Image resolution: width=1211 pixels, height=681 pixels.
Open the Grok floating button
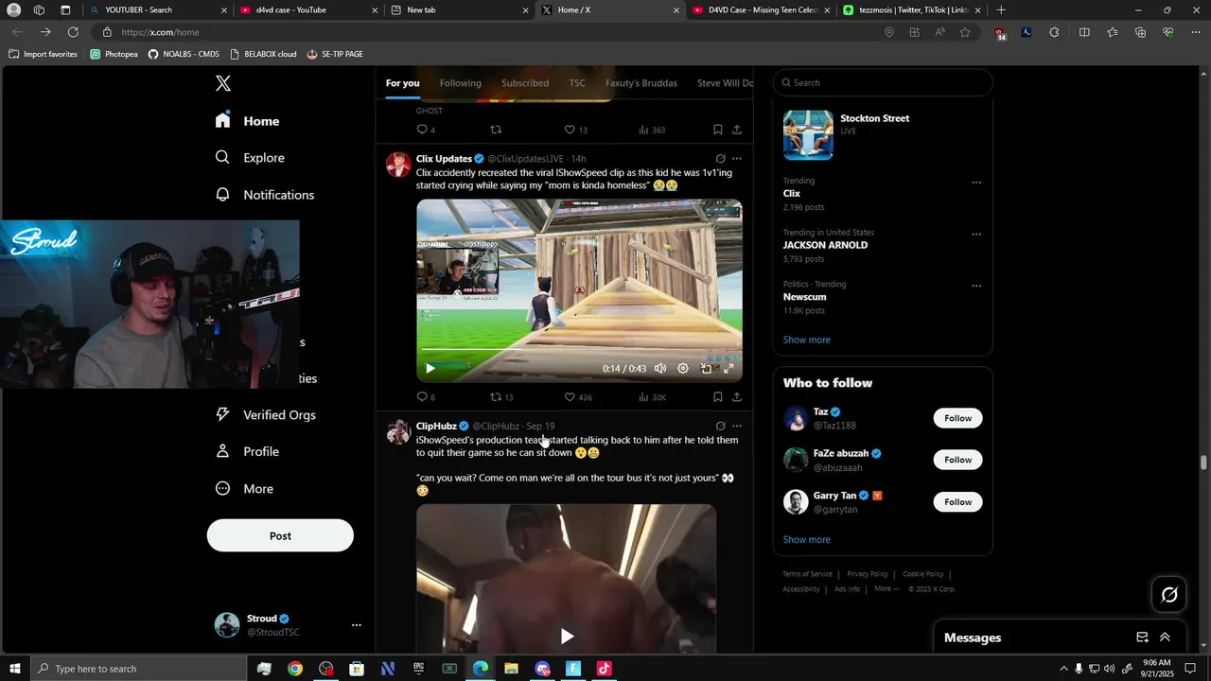coord(1169,595)
